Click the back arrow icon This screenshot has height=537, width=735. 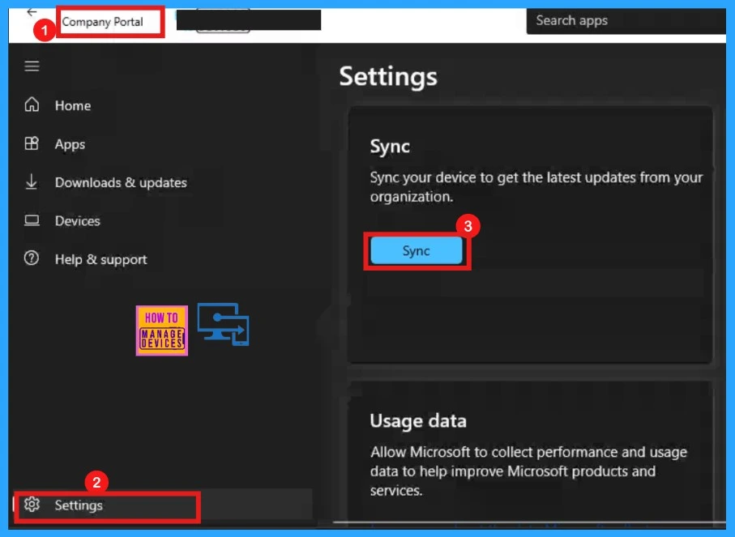(x=32, y=11)
